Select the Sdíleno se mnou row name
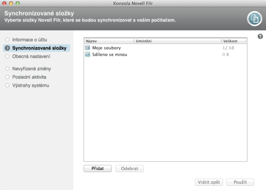 coord(110,55)
